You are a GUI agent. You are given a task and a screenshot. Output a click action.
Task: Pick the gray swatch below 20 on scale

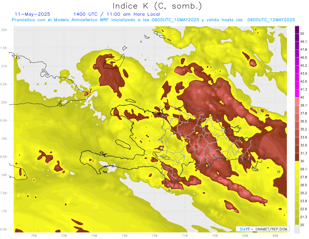(297, 229)
